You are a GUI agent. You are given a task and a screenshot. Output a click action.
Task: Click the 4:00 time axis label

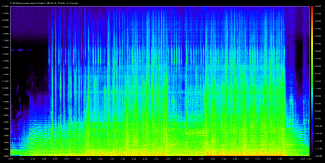pyautogui.click(x=280, y=159)
